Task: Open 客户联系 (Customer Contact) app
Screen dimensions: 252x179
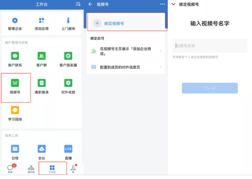Action: pyautogui.click(x=15, y=59)
